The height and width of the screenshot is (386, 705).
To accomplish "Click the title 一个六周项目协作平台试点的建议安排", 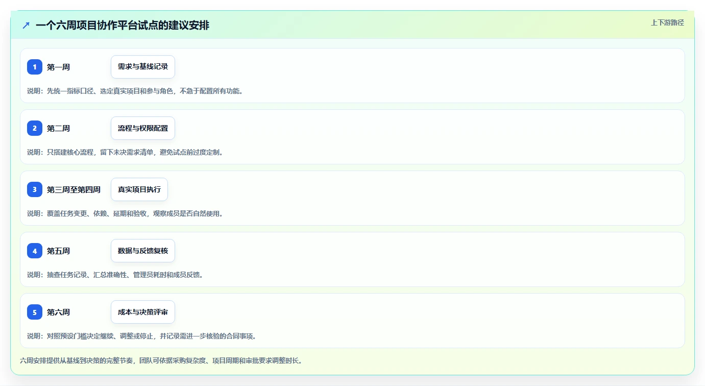I will click(123, 25).
